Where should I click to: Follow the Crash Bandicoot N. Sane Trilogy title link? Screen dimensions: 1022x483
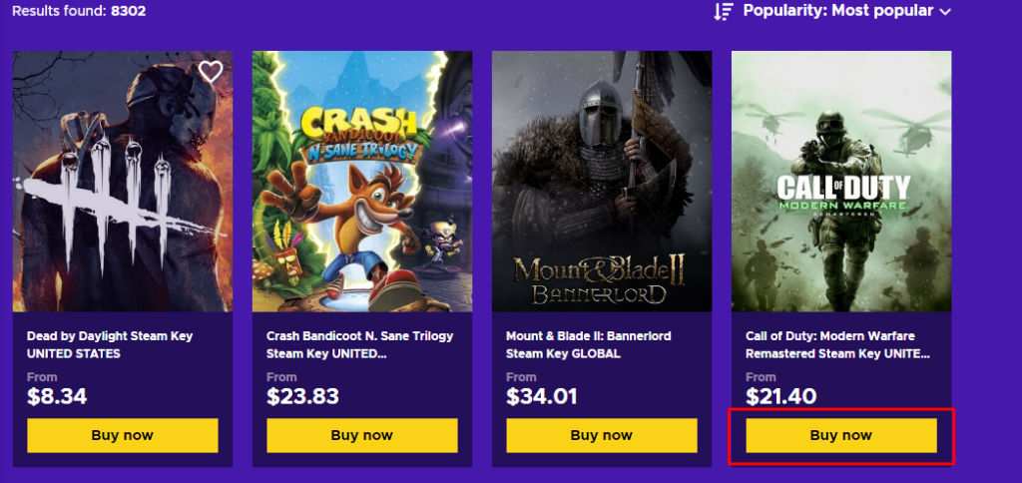[347, 344]
